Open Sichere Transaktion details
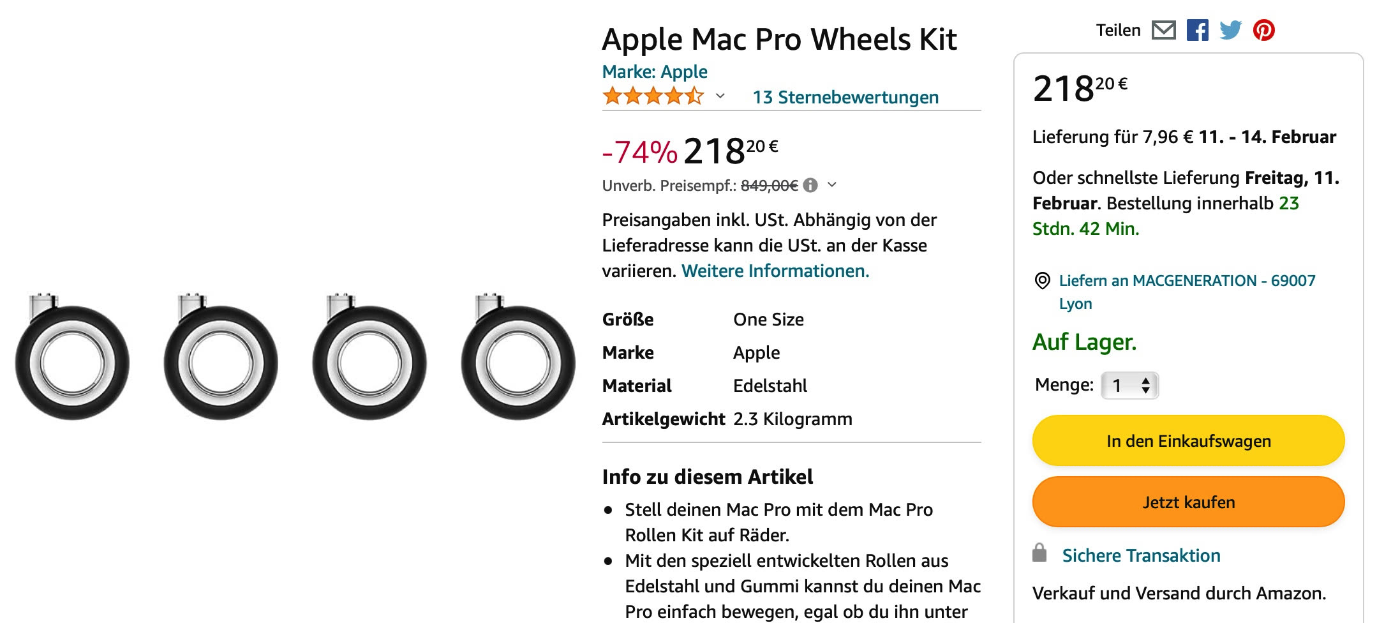1377x623 pixels. pos(1141,555)
